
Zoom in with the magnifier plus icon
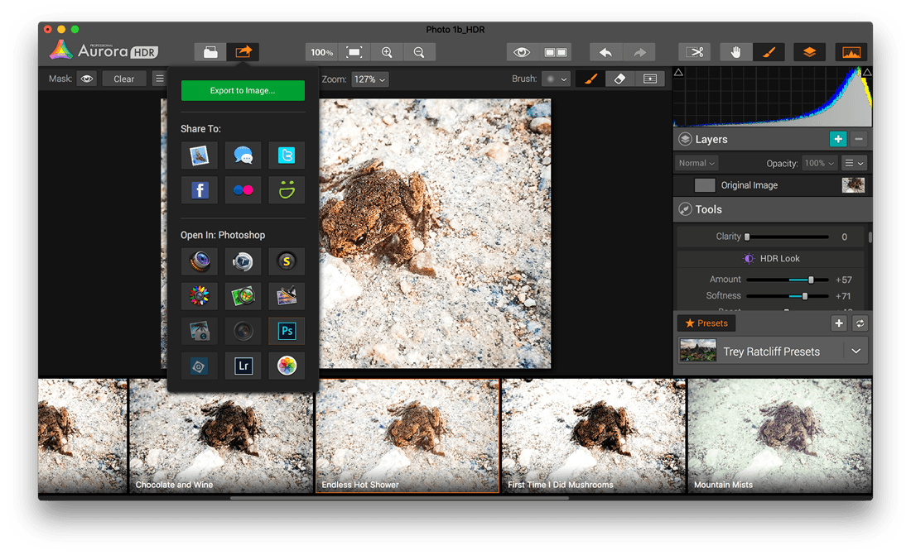[x=387, y=52]
